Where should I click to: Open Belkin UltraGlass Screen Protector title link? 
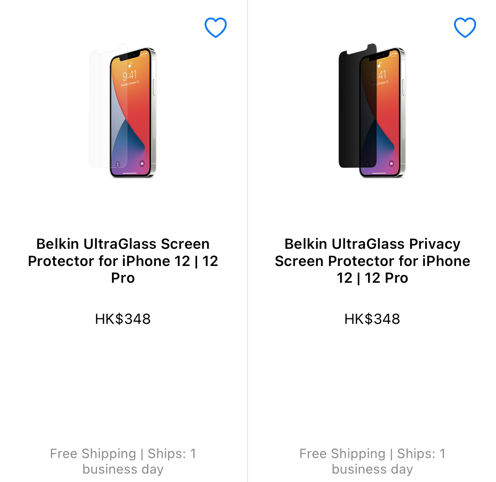(x=123, y=261)
